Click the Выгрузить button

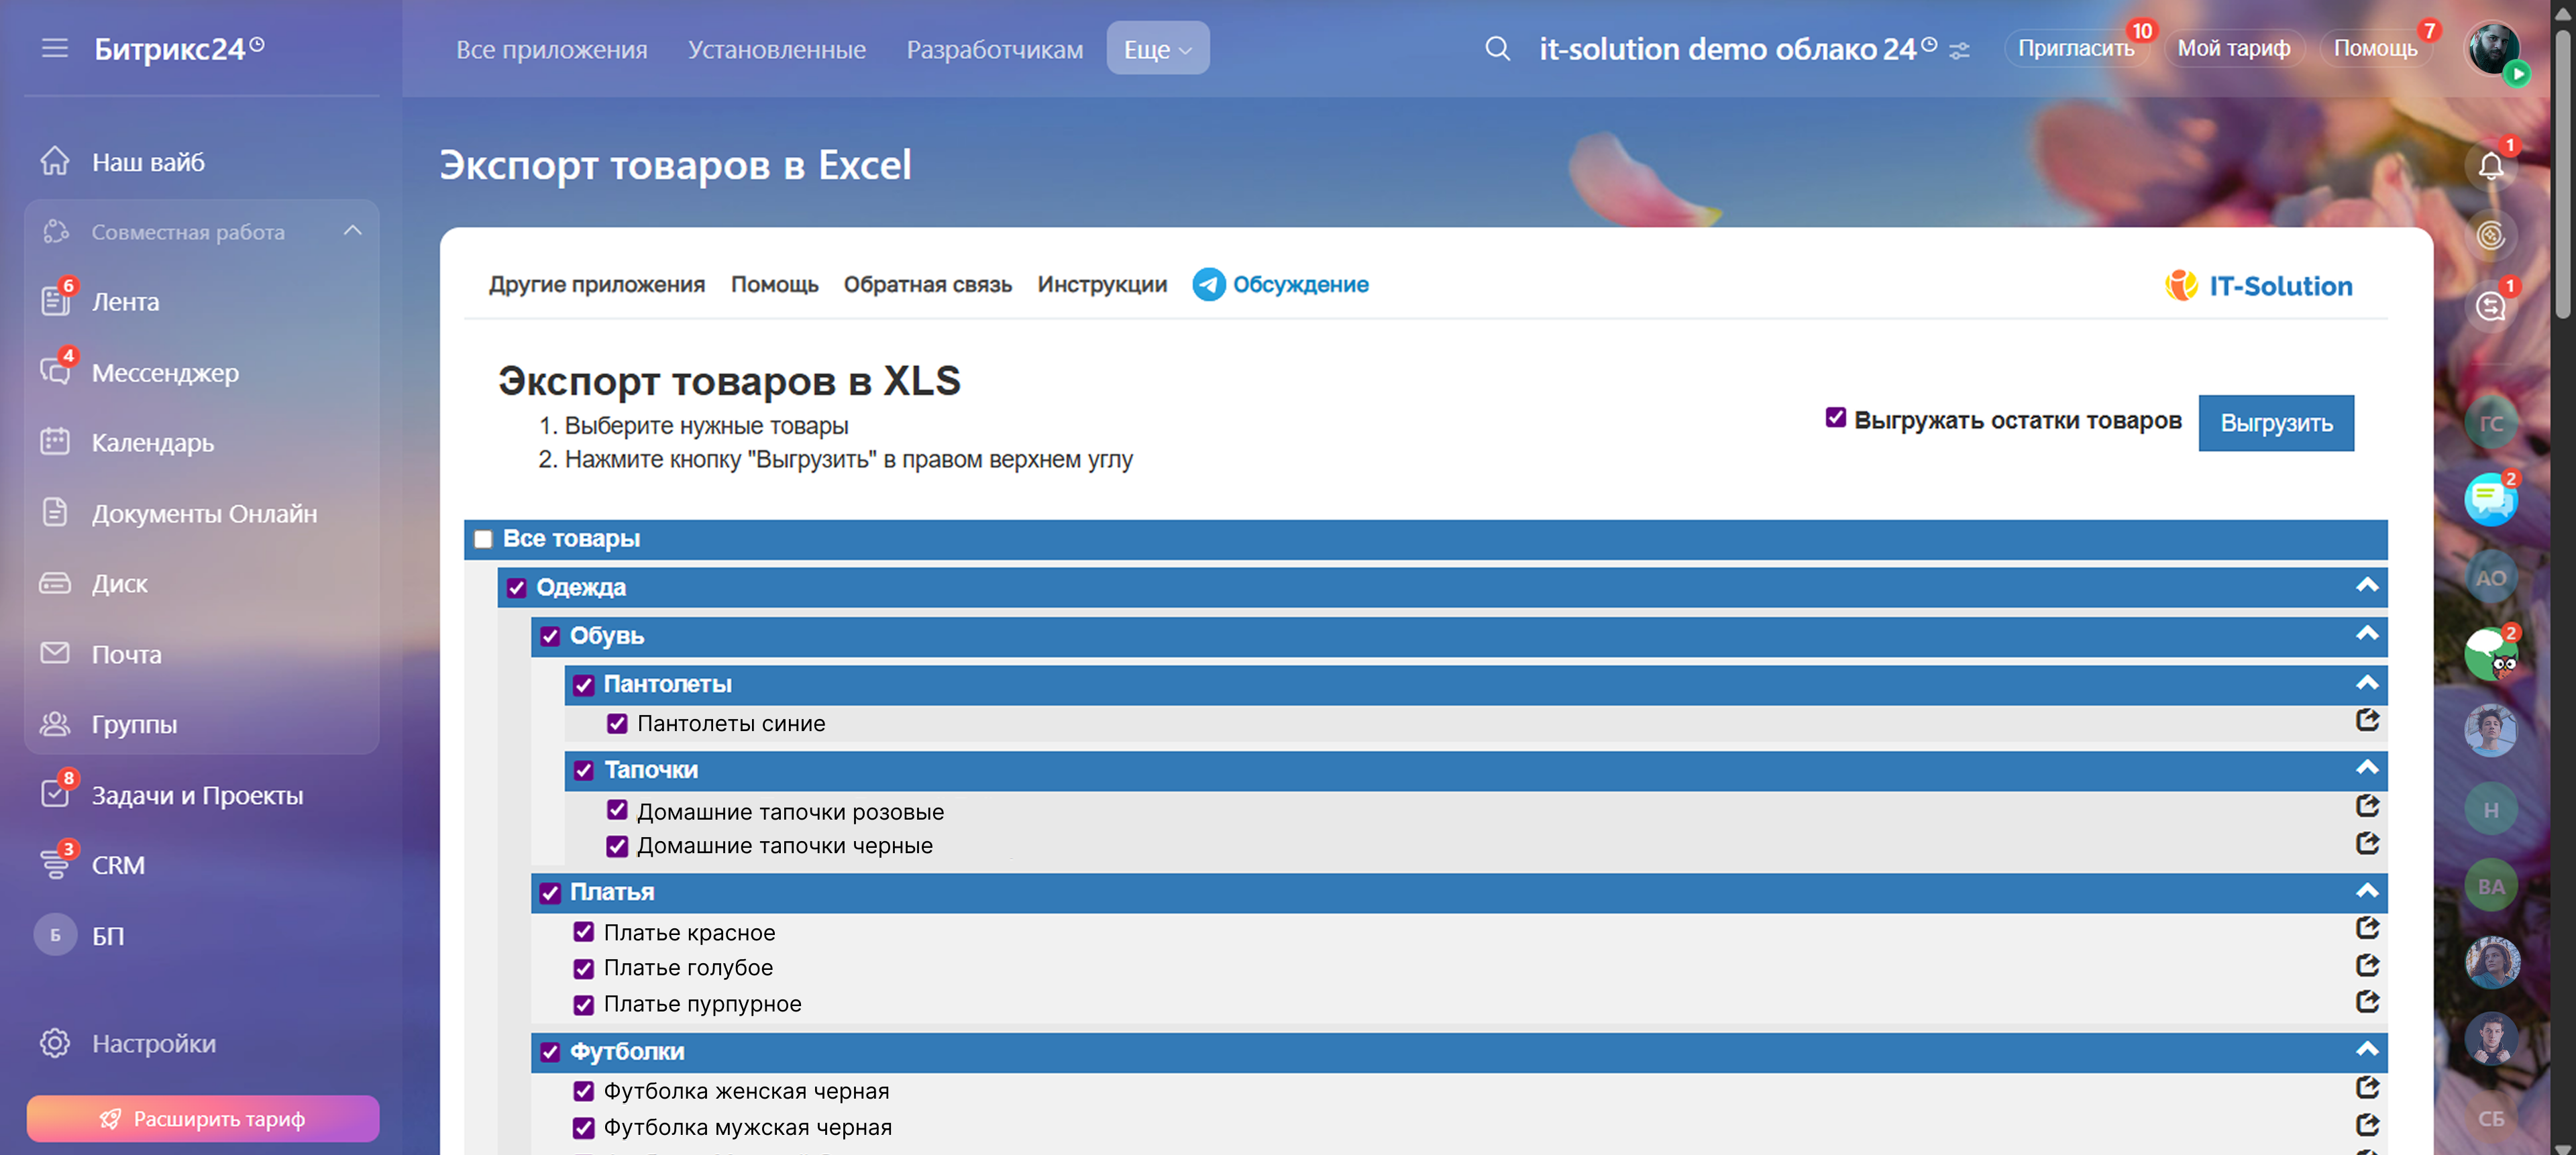pos(2275,423)
